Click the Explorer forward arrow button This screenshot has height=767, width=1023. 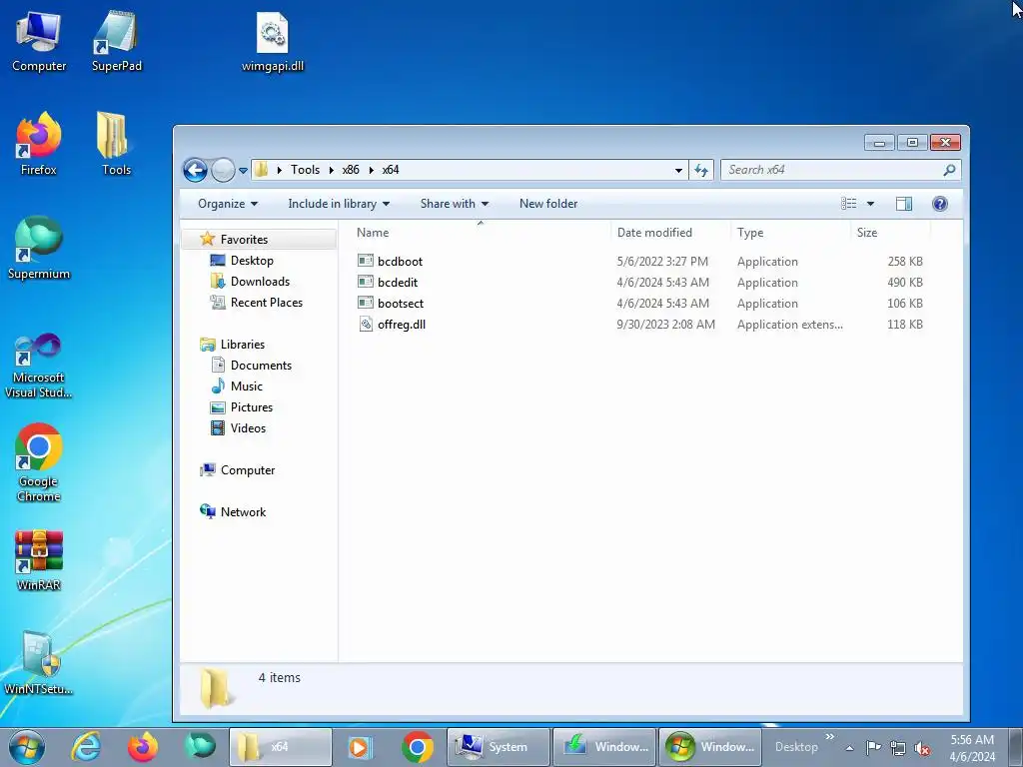223,170
